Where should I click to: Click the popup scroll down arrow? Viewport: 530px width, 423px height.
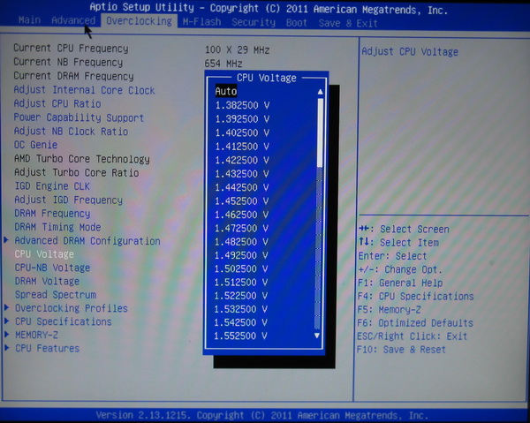click(317, 336)
